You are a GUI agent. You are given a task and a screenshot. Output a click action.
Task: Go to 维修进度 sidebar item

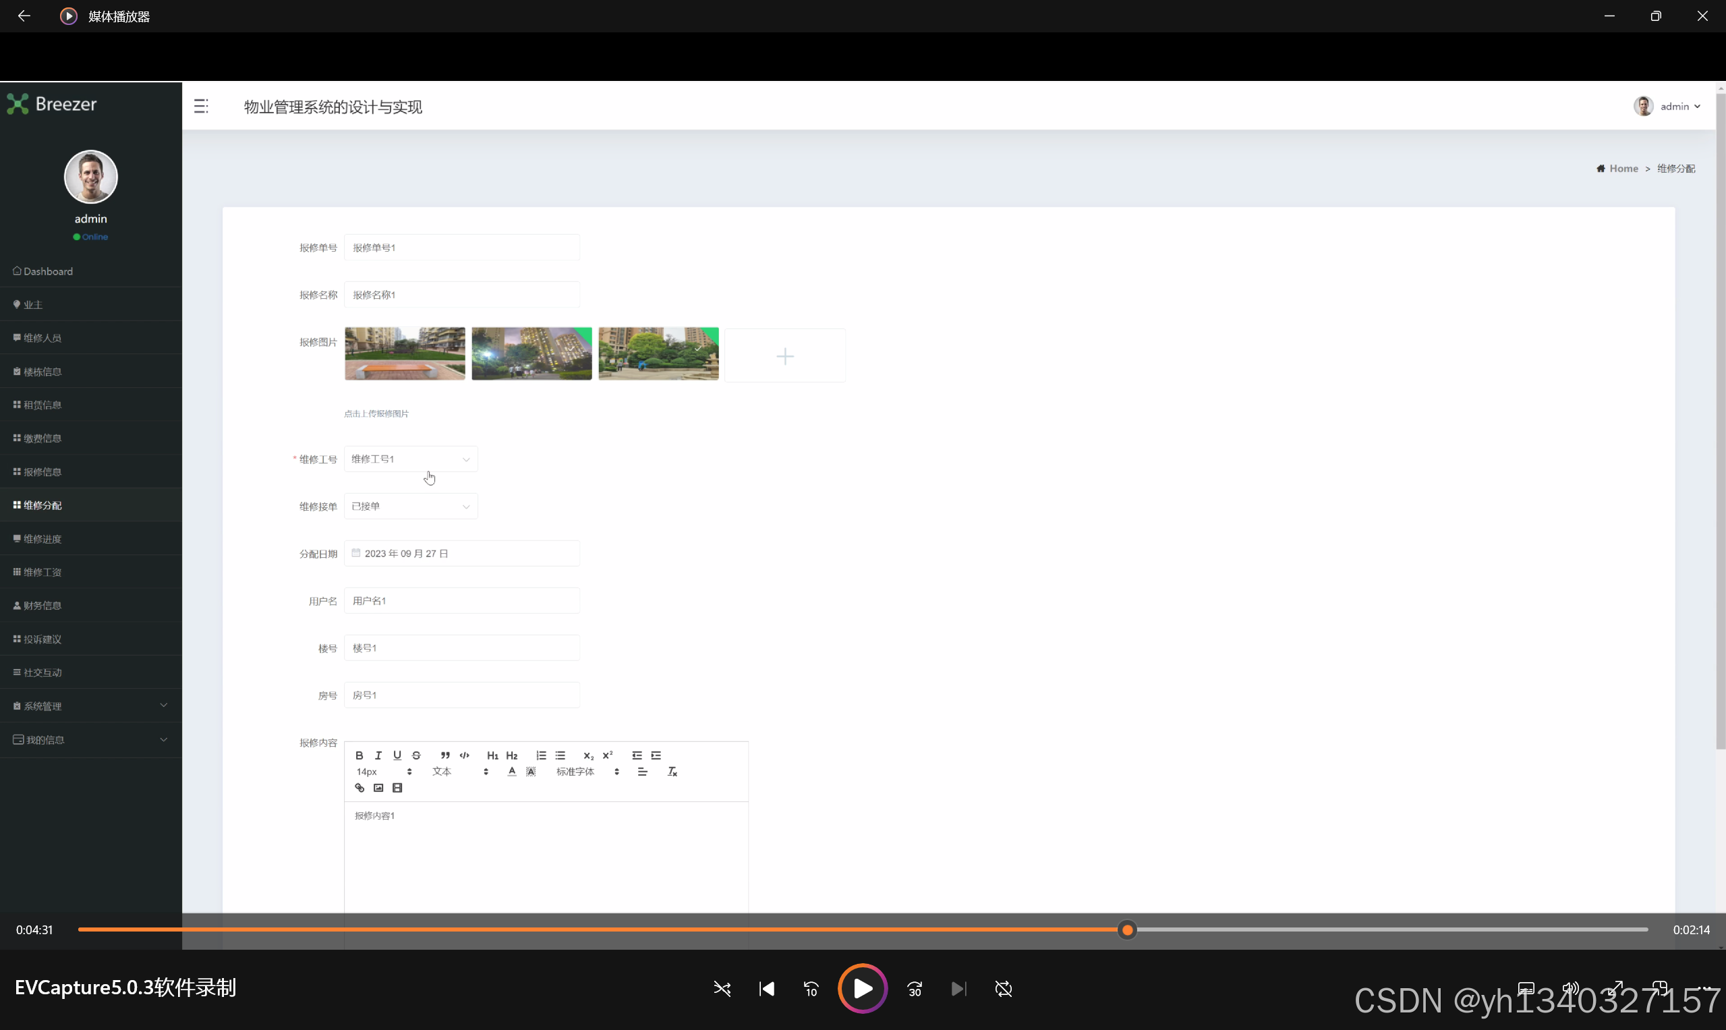42,538
